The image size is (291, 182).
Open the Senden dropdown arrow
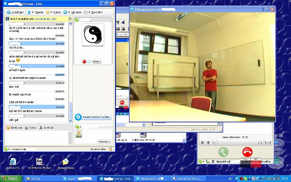tap(33, 12)
